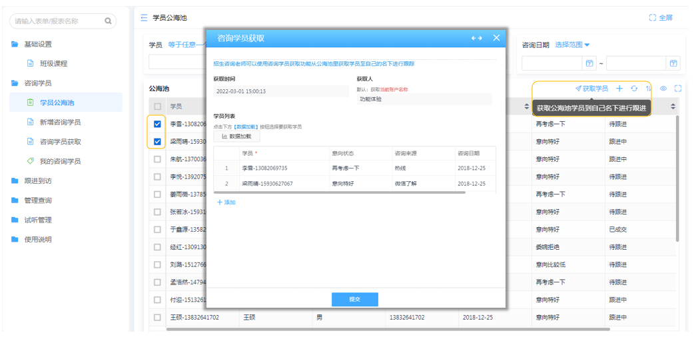Click the 获取学员 paper-plane toolbar button
Screen dimensions: 696x347
coord(591,89)
